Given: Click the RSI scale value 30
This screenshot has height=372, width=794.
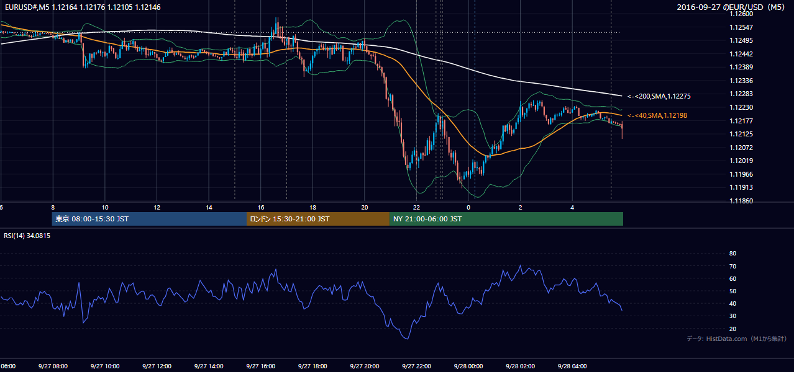Looking at the screenshot, I should (x=732, y=316).
